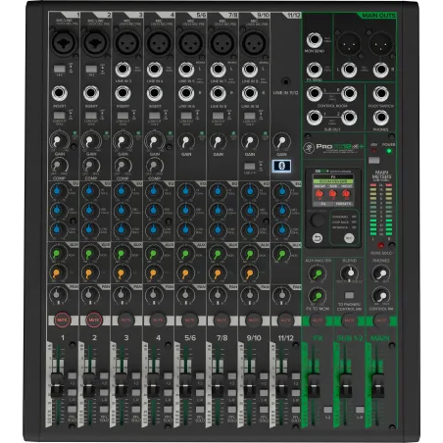Mute the Sub 1-2 bus
The width and height of the screenshot is (443, 443).
pos(349,320)
